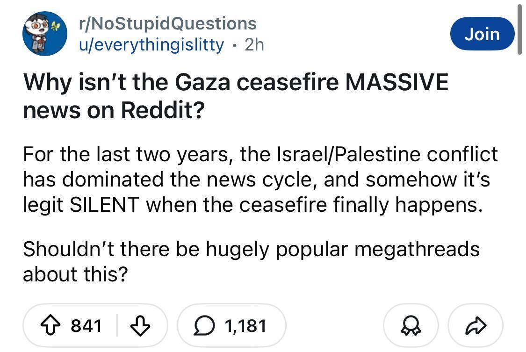Click the first body paragraph about Israel/Palestine
Viewport: 526px width, 352px height.
[260, 180]
